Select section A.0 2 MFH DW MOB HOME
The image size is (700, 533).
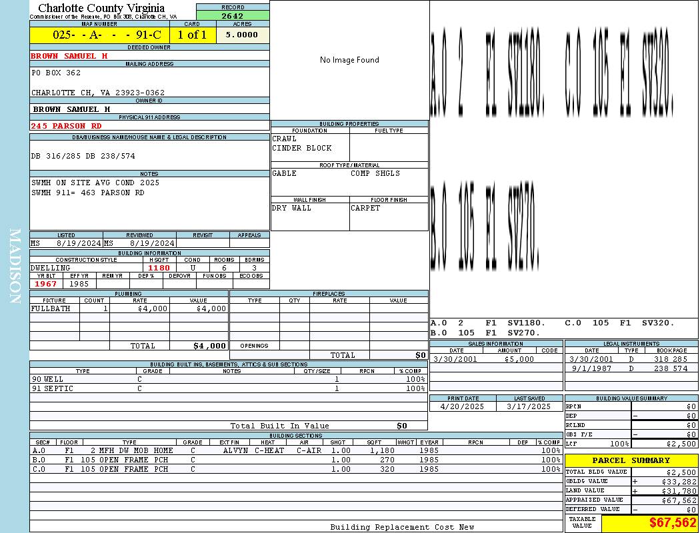pos(297,450)
